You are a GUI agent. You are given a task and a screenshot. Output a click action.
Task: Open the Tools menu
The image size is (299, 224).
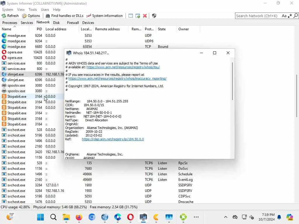(33, 10)
